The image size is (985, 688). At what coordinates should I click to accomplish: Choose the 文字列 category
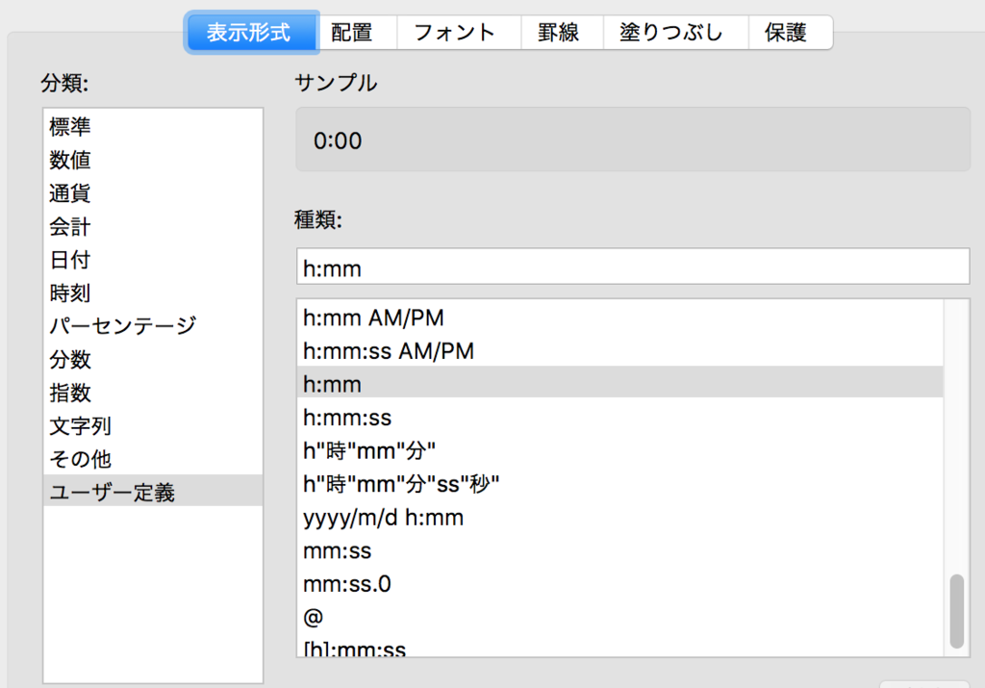pos(153,426)
